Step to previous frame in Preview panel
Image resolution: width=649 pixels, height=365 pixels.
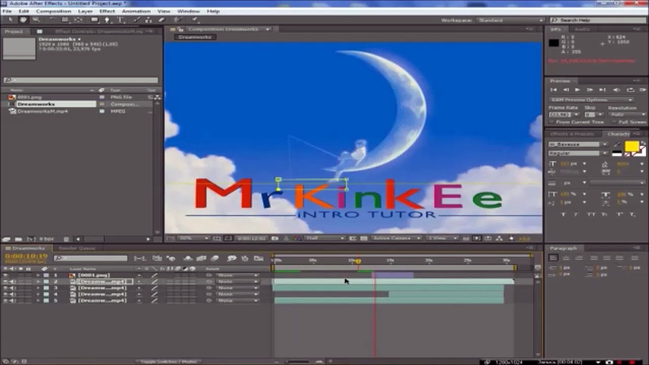(x=566, y=90)
